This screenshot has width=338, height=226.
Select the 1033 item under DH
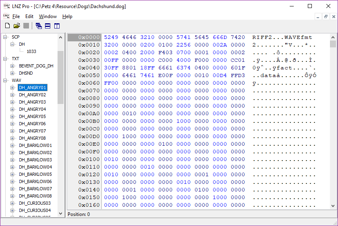[31, 51]
